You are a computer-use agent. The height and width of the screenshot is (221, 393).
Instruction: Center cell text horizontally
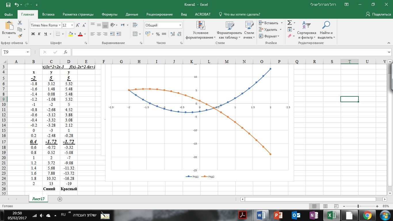point(99,34)
